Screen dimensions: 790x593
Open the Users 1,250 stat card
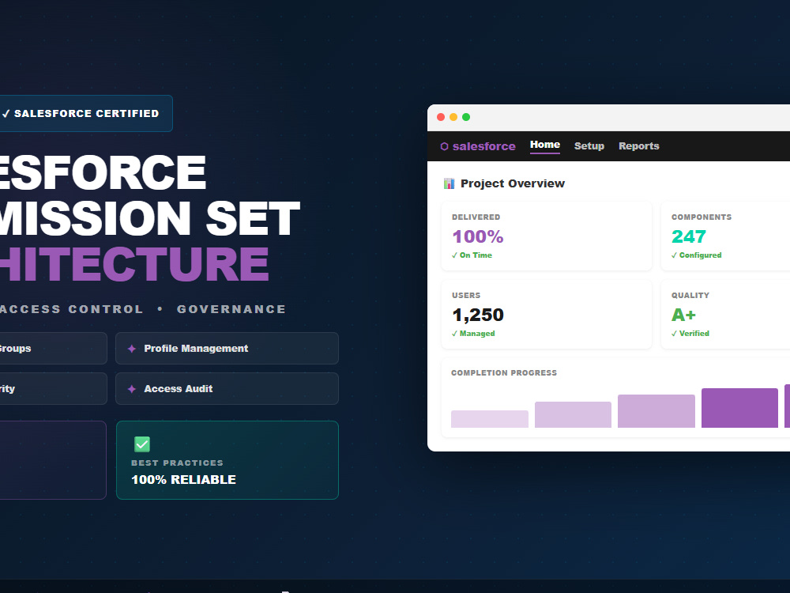[x=547, y=314]
